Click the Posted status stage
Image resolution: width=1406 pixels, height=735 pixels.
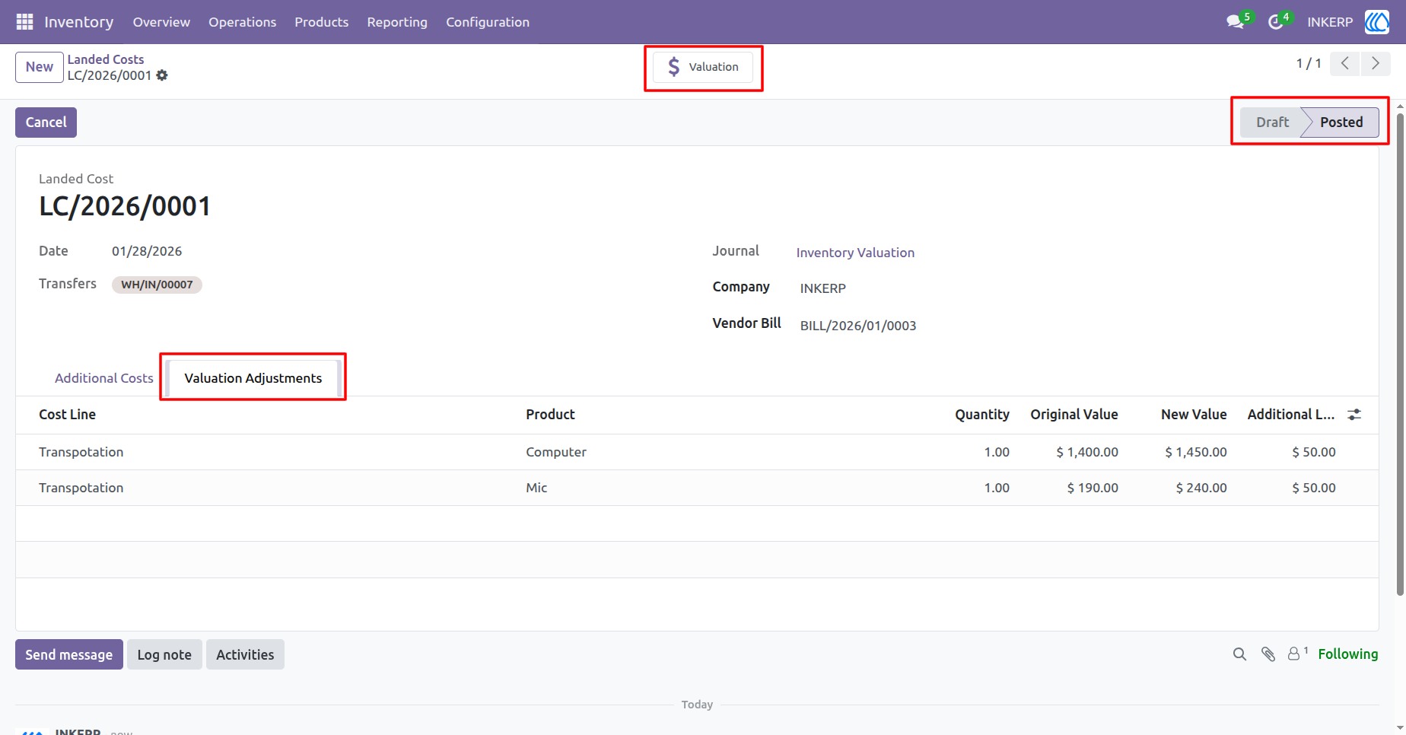pos(1341,123)
